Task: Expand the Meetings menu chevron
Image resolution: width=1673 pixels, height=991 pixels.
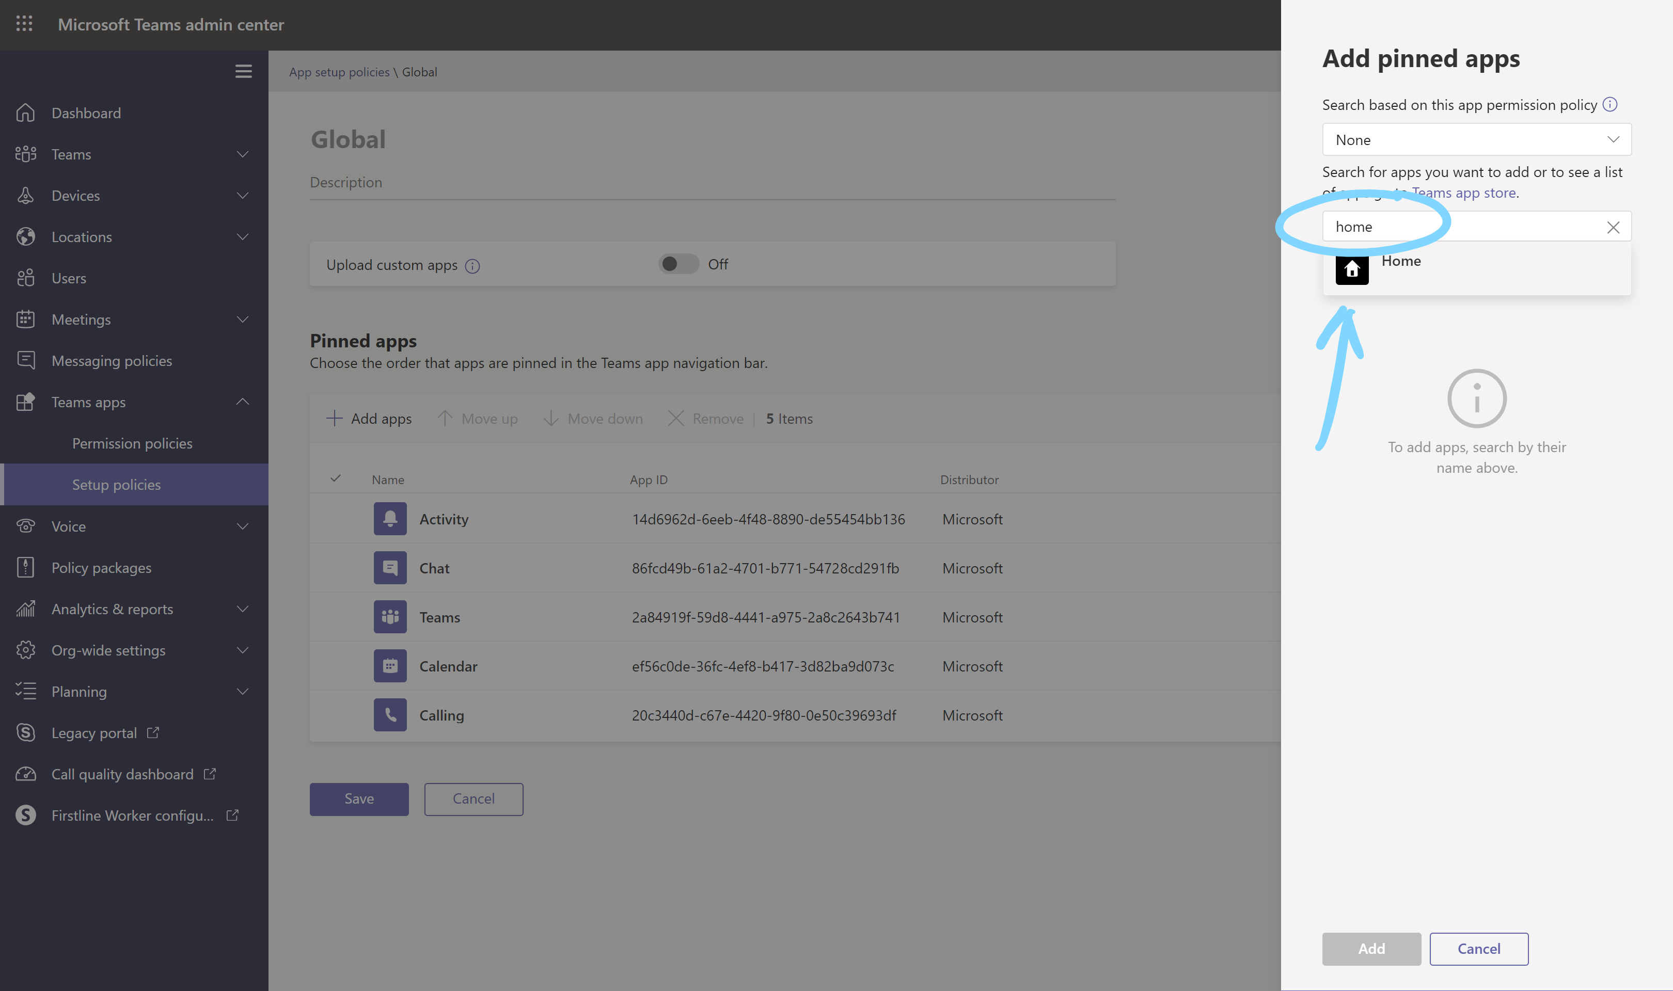Action: [x=243, y=319]
